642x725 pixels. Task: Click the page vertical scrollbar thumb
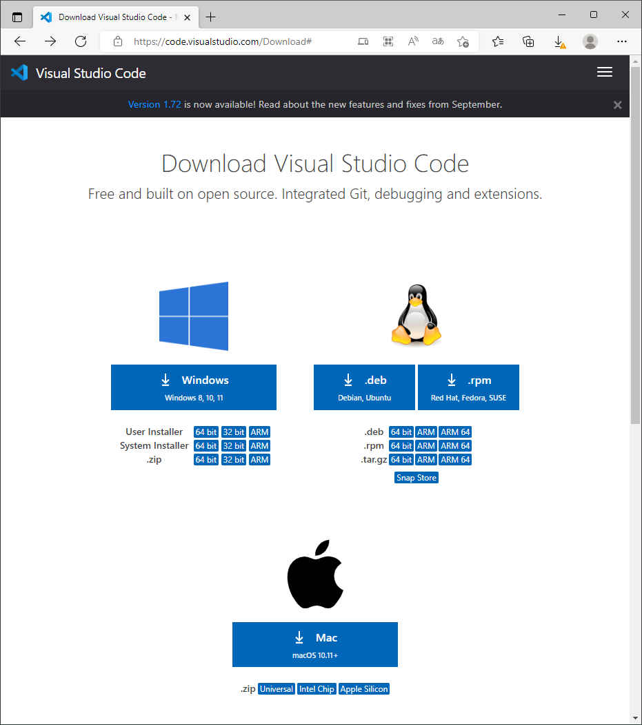click(x=636, y=246)
